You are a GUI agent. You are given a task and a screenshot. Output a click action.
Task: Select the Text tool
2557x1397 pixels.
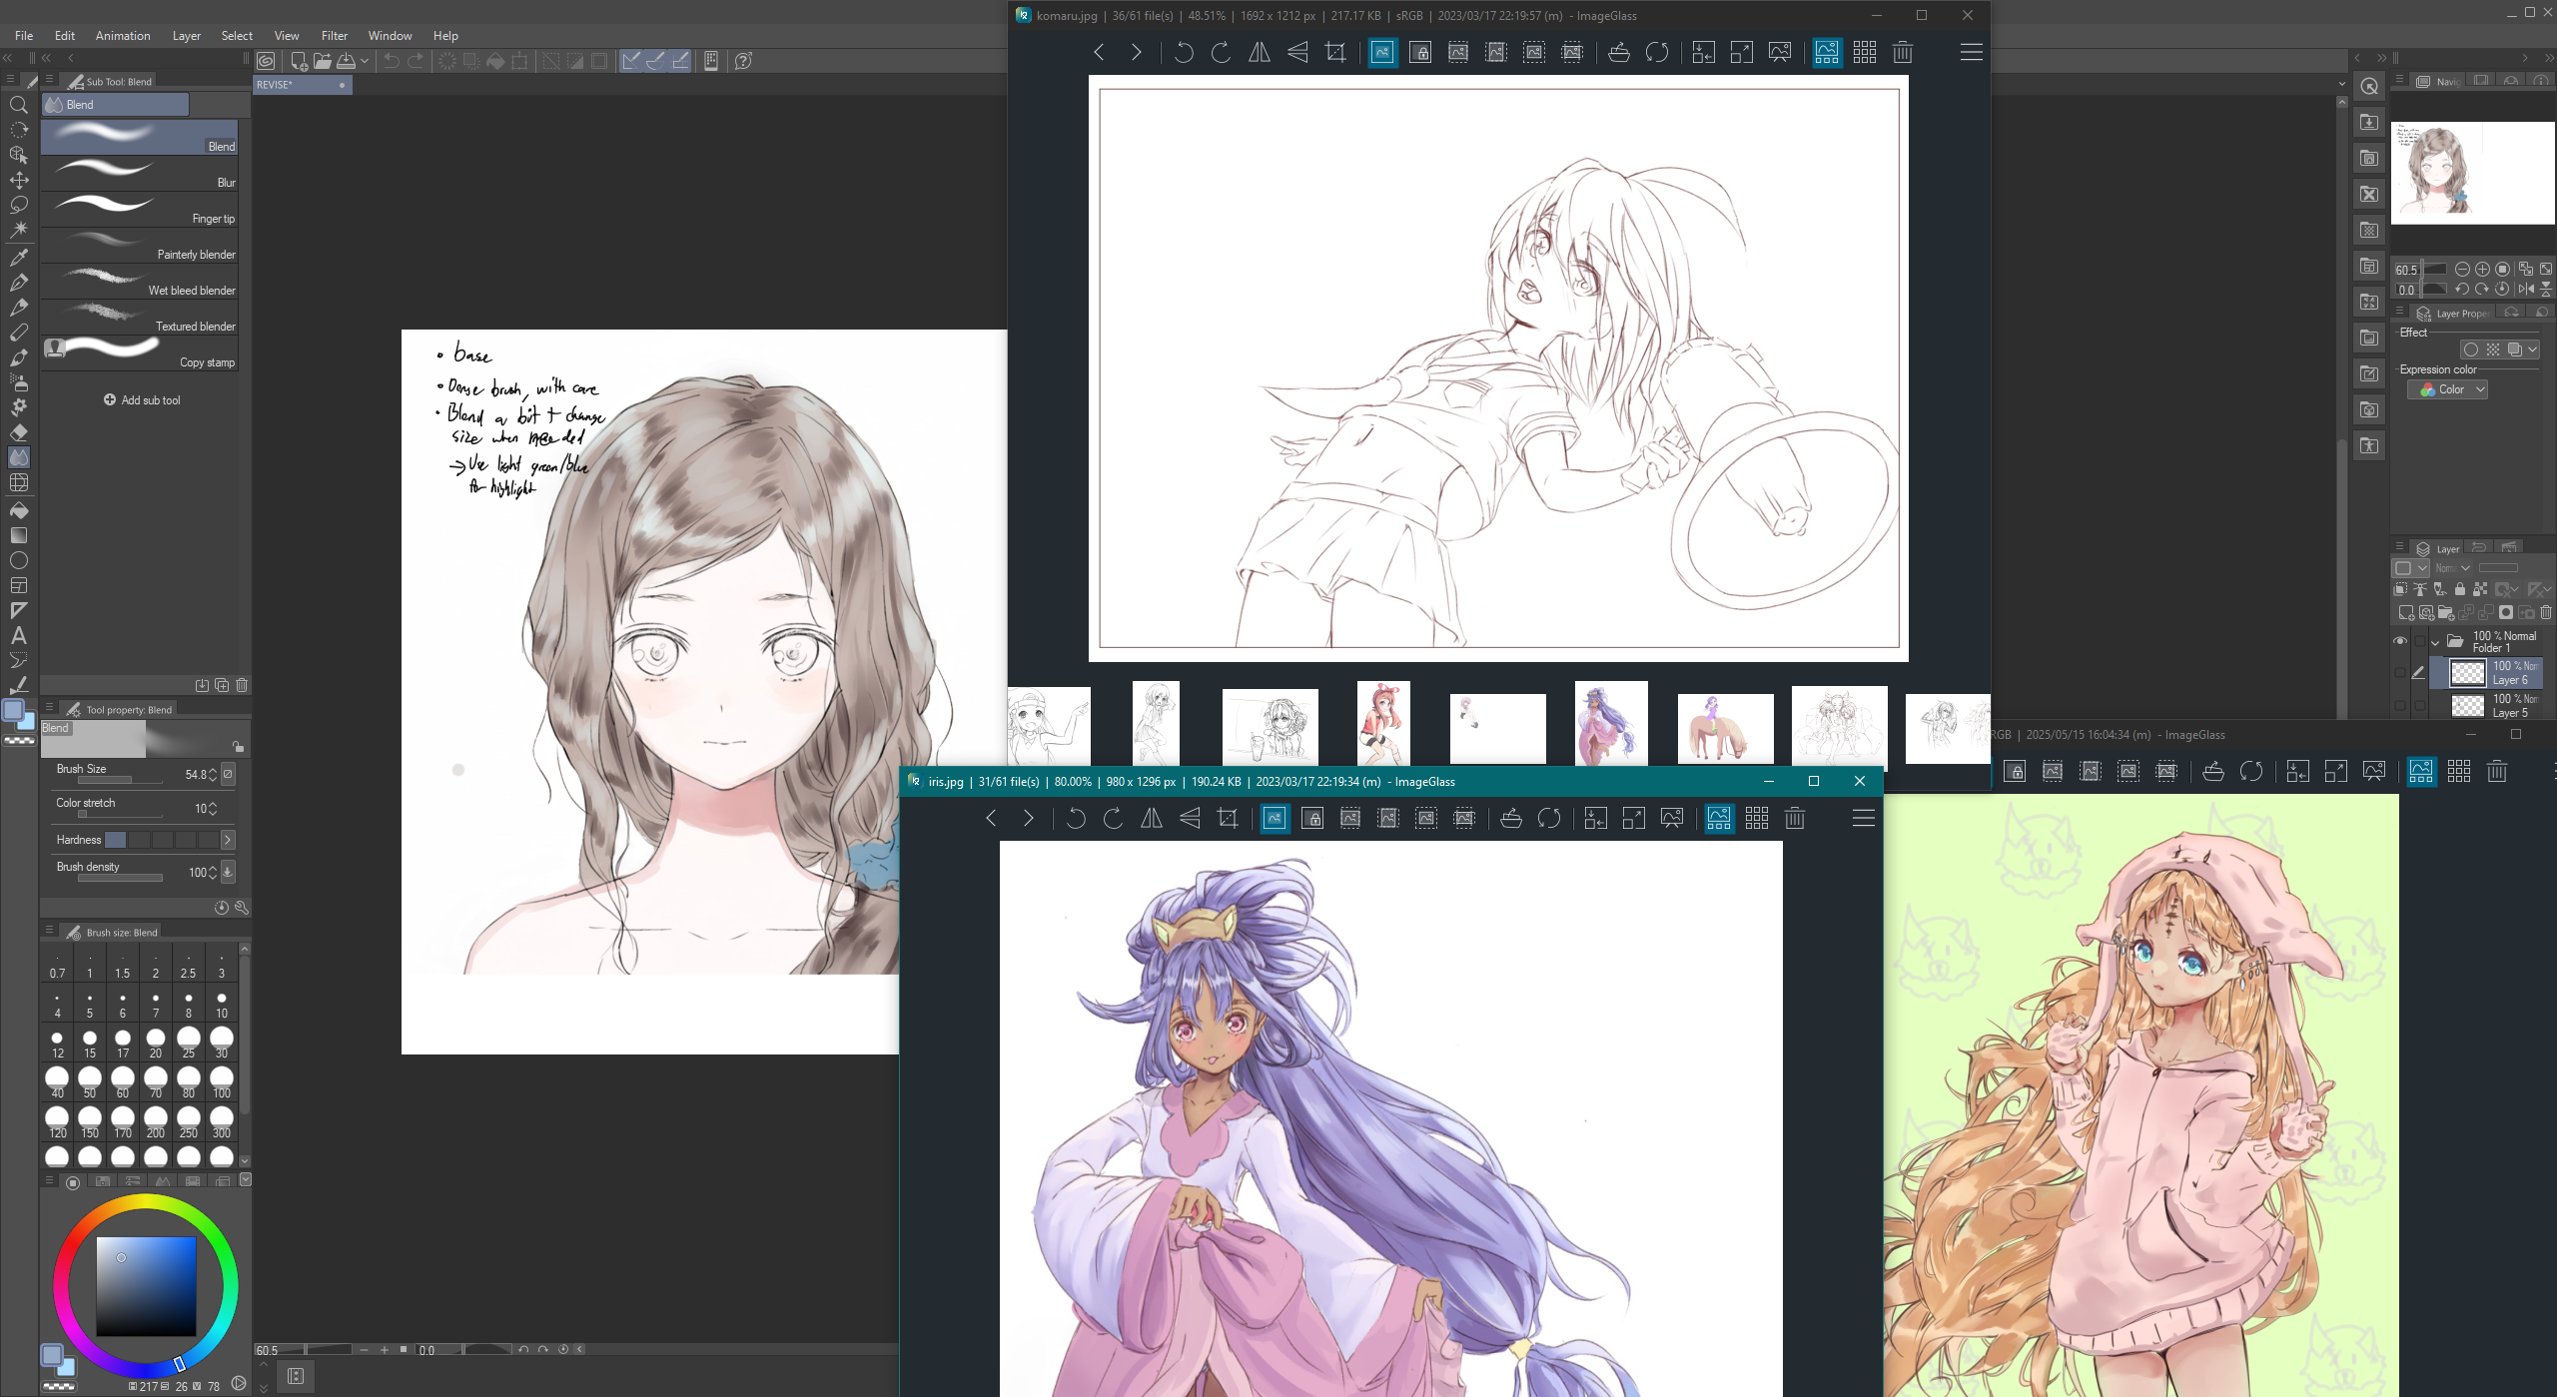(x=19, y=635)
